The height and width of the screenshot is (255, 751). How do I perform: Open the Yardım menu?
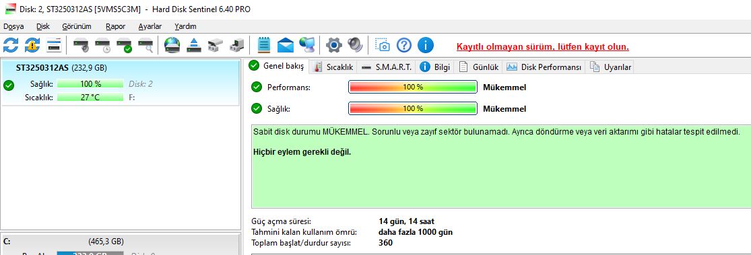point(185,26)
